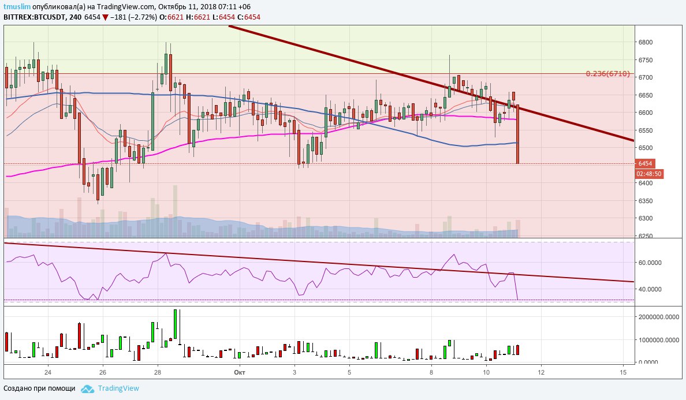686x400 pixels.
Task: Click the 6300 price axis label
Action: (646, 219)
